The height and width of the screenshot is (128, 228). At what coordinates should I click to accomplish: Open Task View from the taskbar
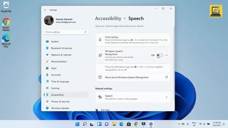92,124
